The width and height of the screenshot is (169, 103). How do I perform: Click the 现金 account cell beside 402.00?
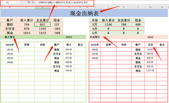click(138, 58)
